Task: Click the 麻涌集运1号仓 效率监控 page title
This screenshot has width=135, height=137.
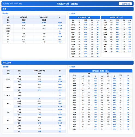Action: [67, 4]
